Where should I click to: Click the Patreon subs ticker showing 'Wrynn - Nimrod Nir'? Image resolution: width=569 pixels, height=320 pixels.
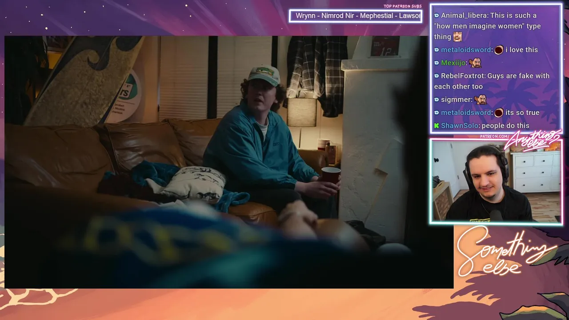click(355, 16)
